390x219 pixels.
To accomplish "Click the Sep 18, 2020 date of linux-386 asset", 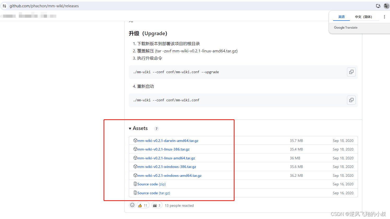I will point(343,149).
